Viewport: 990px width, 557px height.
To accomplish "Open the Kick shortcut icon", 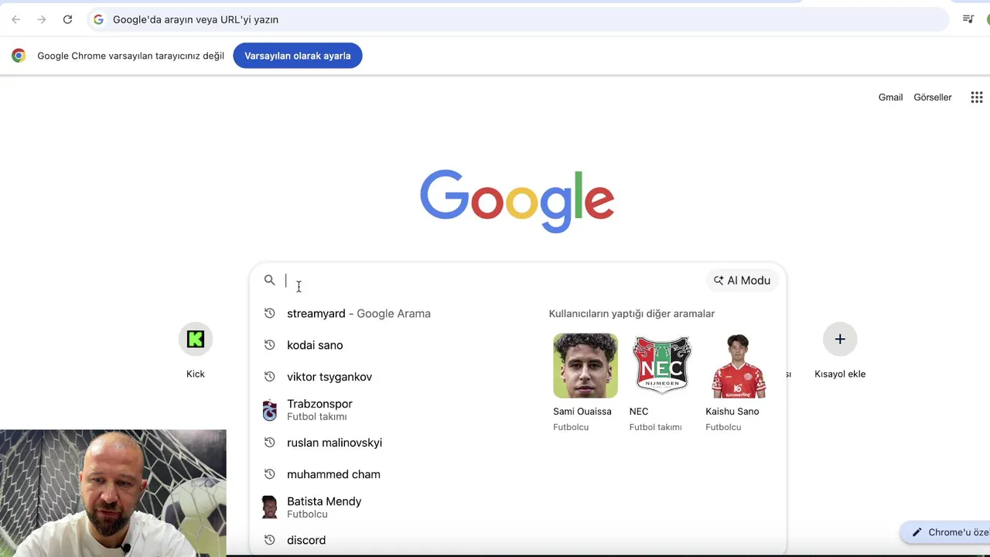I will point(196,339).
